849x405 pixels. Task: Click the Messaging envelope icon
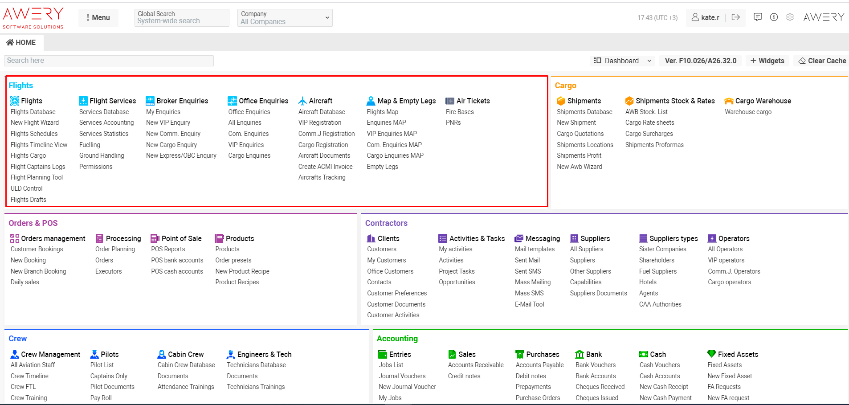tap(519, 239)
